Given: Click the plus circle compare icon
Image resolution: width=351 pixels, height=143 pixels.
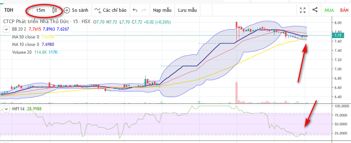Looking at the screenshot, I should tap(67, 10).
